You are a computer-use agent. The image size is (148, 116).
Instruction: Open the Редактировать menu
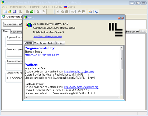coord(18,7)
